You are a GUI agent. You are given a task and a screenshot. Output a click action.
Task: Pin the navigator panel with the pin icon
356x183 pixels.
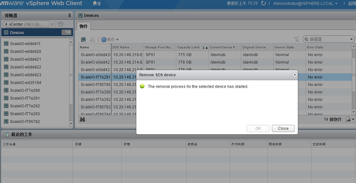pos(69,16)
